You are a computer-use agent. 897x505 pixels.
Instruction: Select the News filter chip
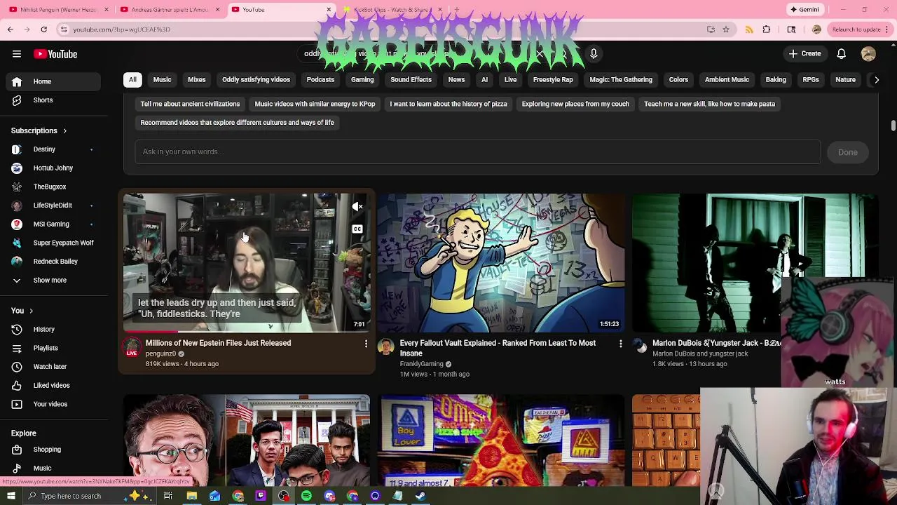pyautogui.click(x=456, y=80)
